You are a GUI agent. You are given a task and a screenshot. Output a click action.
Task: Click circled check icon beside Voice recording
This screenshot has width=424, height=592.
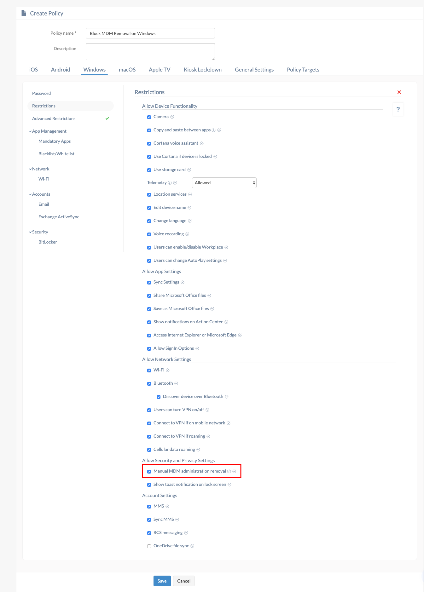pyautogui.click(x=187, y=234)
